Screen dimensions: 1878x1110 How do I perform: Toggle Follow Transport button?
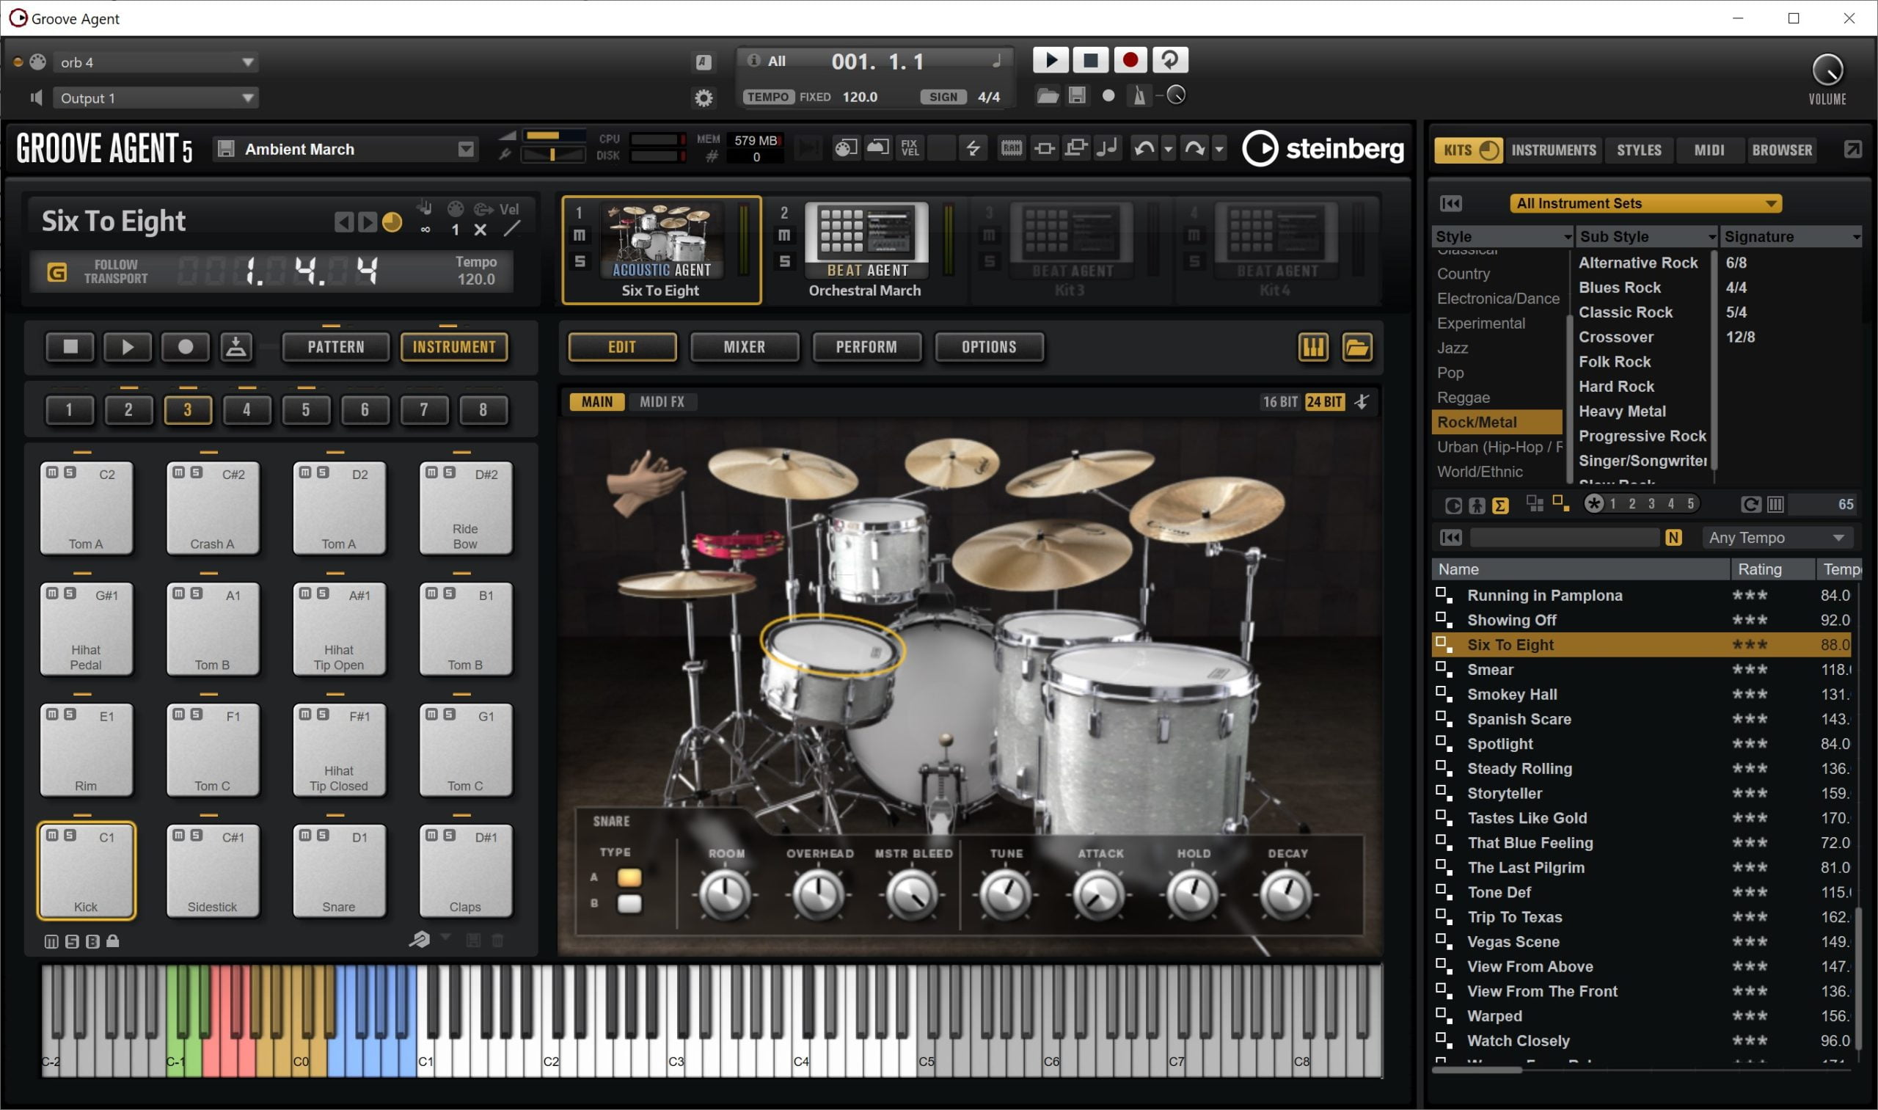[x=58, y=271]
